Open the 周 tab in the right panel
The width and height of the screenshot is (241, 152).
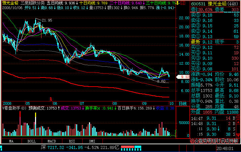(210, 141)
